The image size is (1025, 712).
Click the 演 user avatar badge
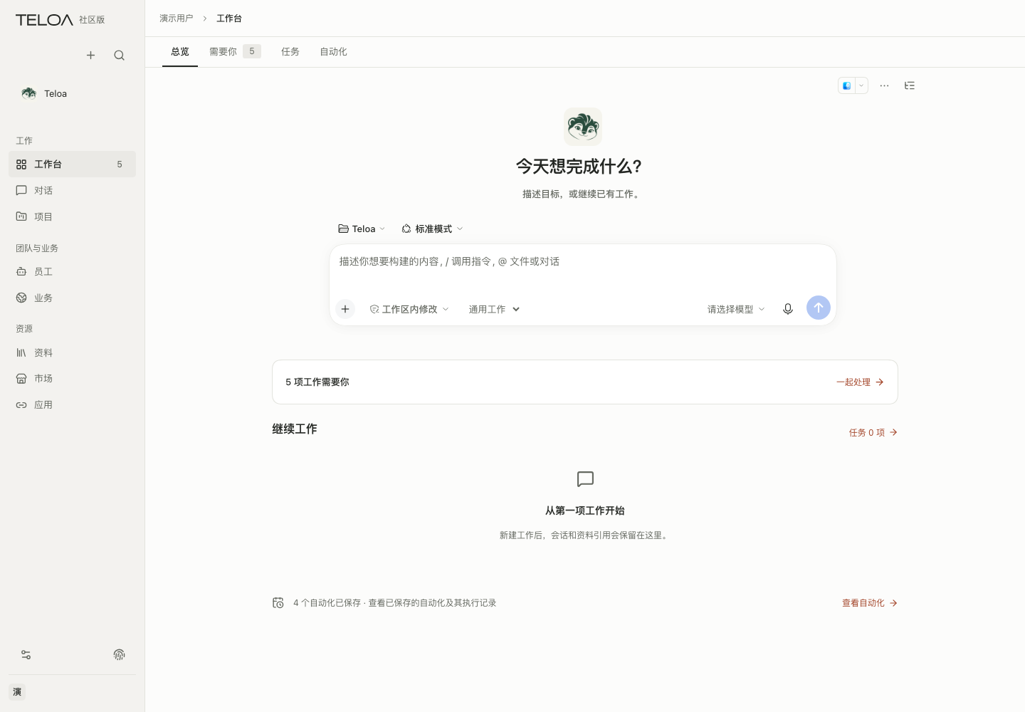[17, 692]
